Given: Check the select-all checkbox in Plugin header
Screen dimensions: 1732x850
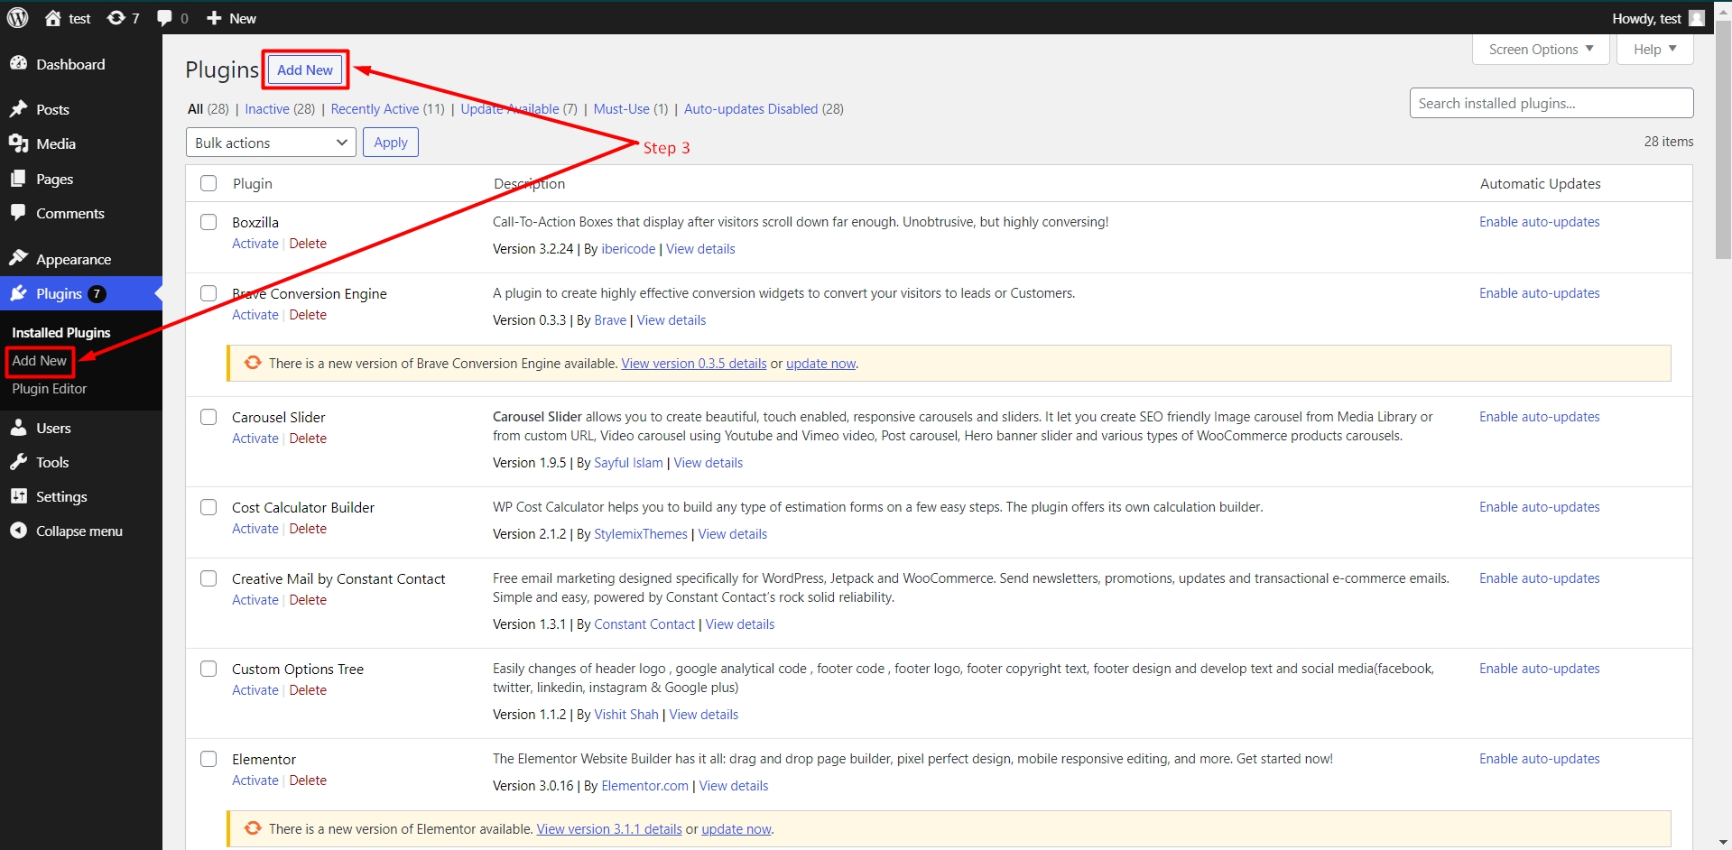Looking at the screenshot, I should pos(208,183).
